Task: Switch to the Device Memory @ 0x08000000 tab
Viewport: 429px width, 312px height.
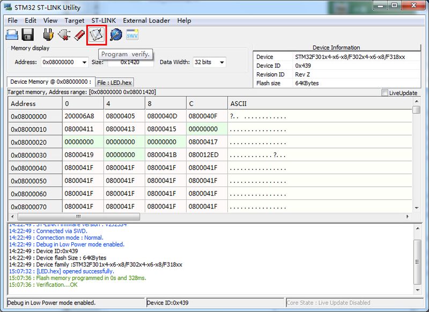Action: point(51,82)
